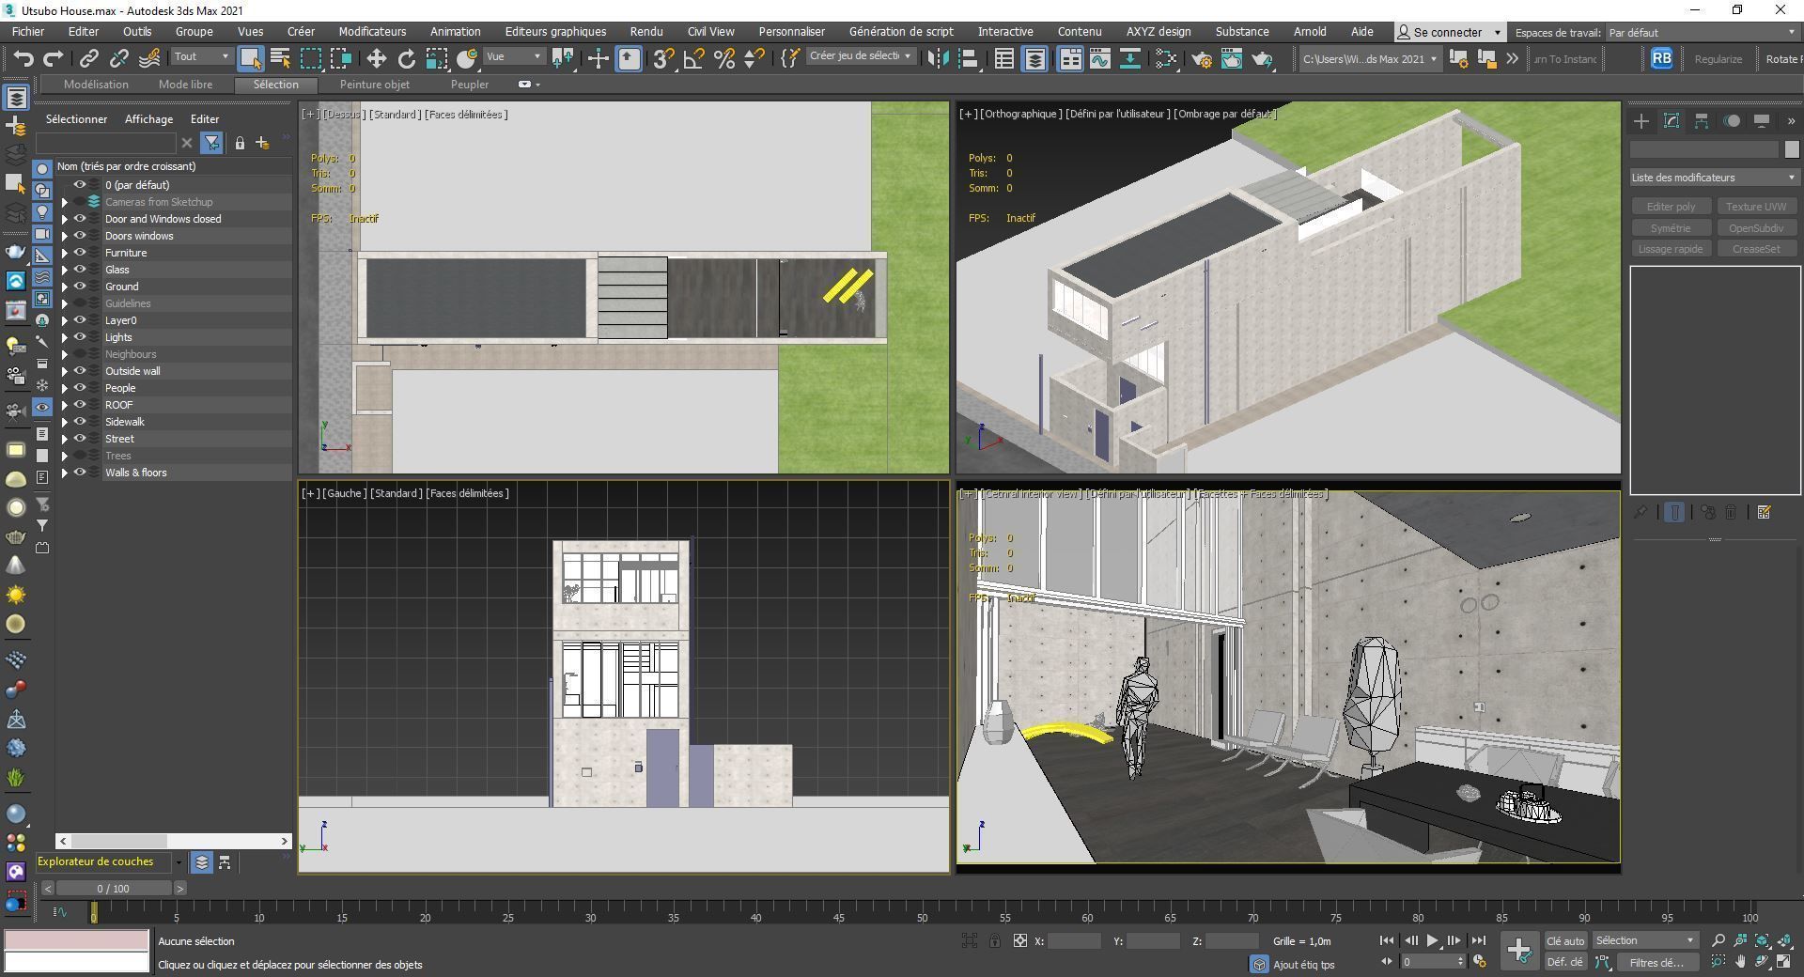Activate the Select and Scale tool
Image resolution: width=1804 pixels, height=977 pixels.
pyautogui.click(x=436, y=58)
